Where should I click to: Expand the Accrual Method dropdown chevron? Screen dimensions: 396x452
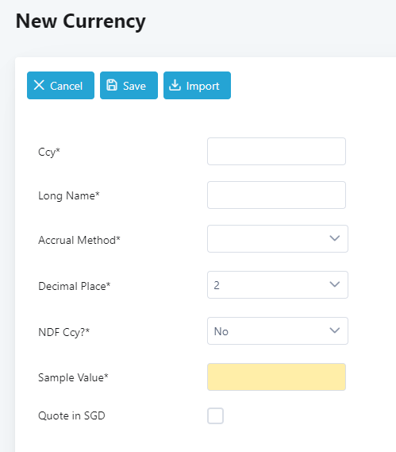tap(334, 238)
